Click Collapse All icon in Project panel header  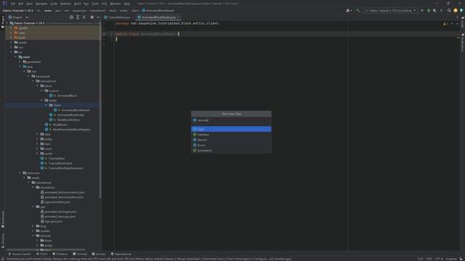[x=84, y=17]
